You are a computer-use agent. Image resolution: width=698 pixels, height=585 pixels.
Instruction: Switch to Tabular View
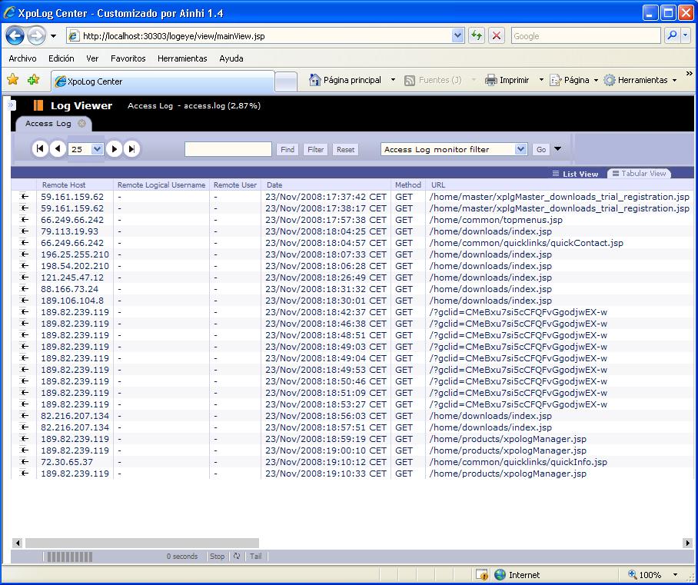click(639, 173)
